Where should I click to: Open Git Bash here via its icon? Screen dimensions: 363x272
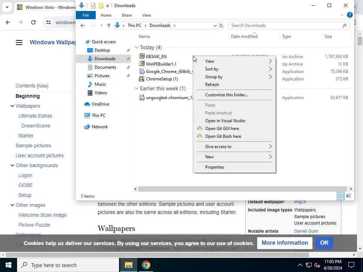tap(200, 136)
